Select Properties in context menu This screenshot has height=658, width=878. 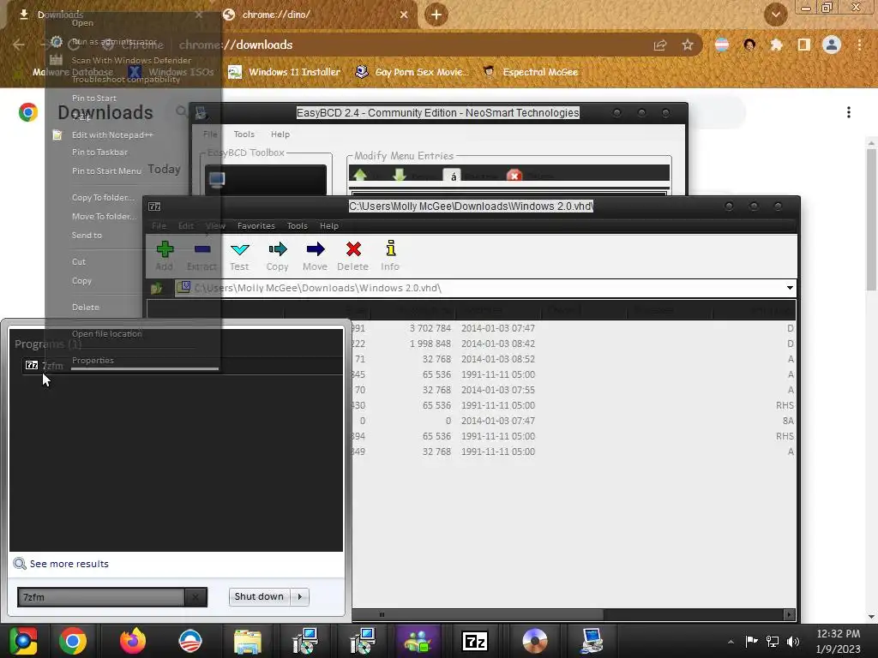click(93, 361)
